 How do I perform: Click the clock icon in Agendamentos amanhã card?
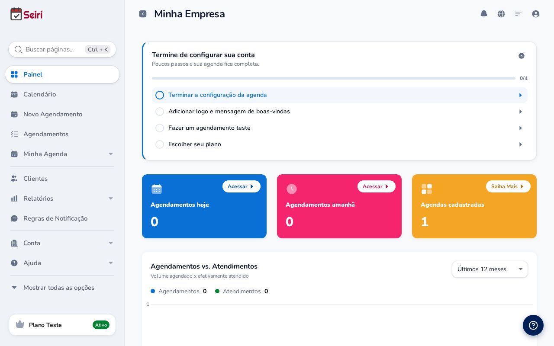[x=292, y=189]
